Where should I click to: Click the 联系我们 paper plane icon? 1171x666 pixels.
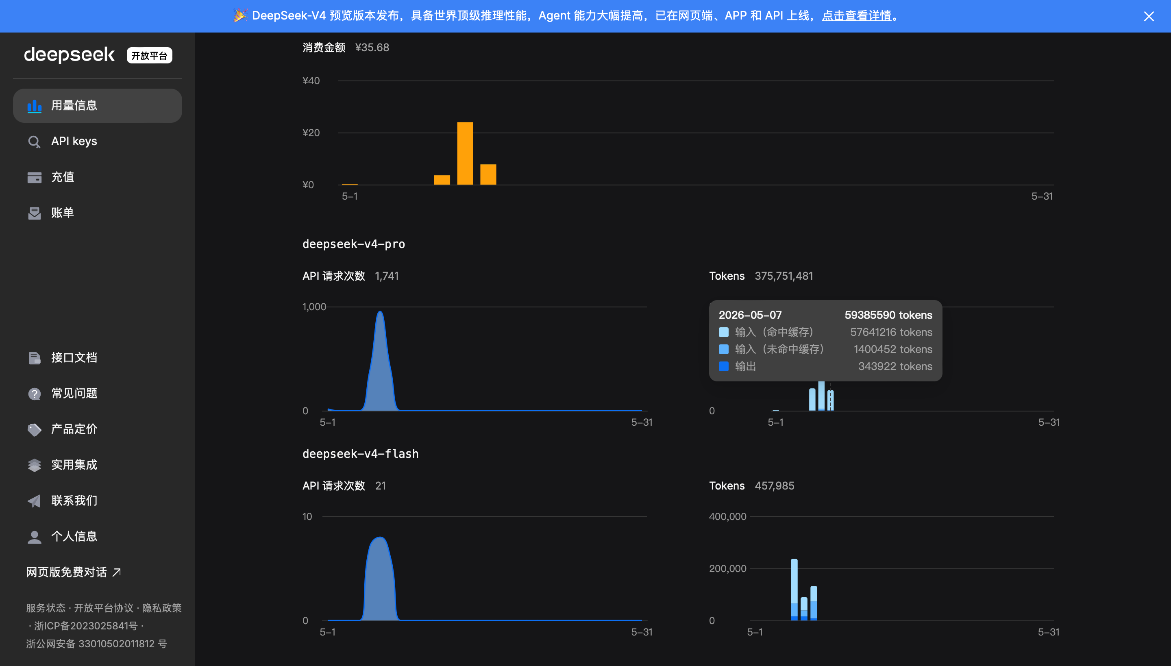(34, 501)
